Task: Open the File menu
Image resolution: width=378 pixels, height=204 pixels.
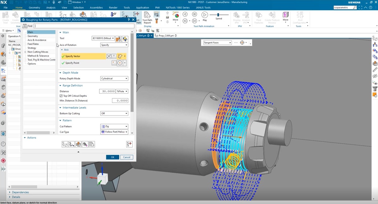Action: click(x=6, y=8)
